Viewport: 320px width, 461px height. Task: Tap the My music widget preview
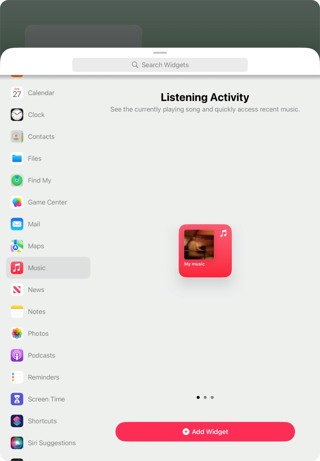pyautogui.click(x=205, y=251)
